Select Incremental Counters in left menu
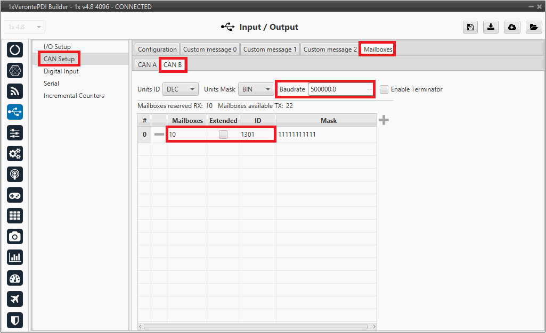Viewport: 546px width, 333px height. click(74, 96)
